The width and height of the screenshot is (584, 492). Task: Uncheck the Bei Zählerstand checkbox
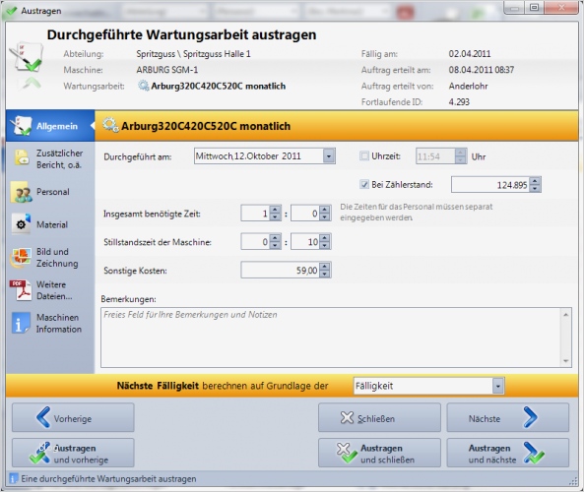pos(364,184)
